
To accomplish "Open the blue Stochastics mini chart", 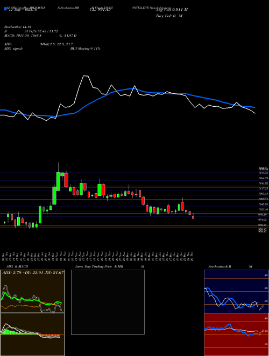I will [x=236, y=291].
